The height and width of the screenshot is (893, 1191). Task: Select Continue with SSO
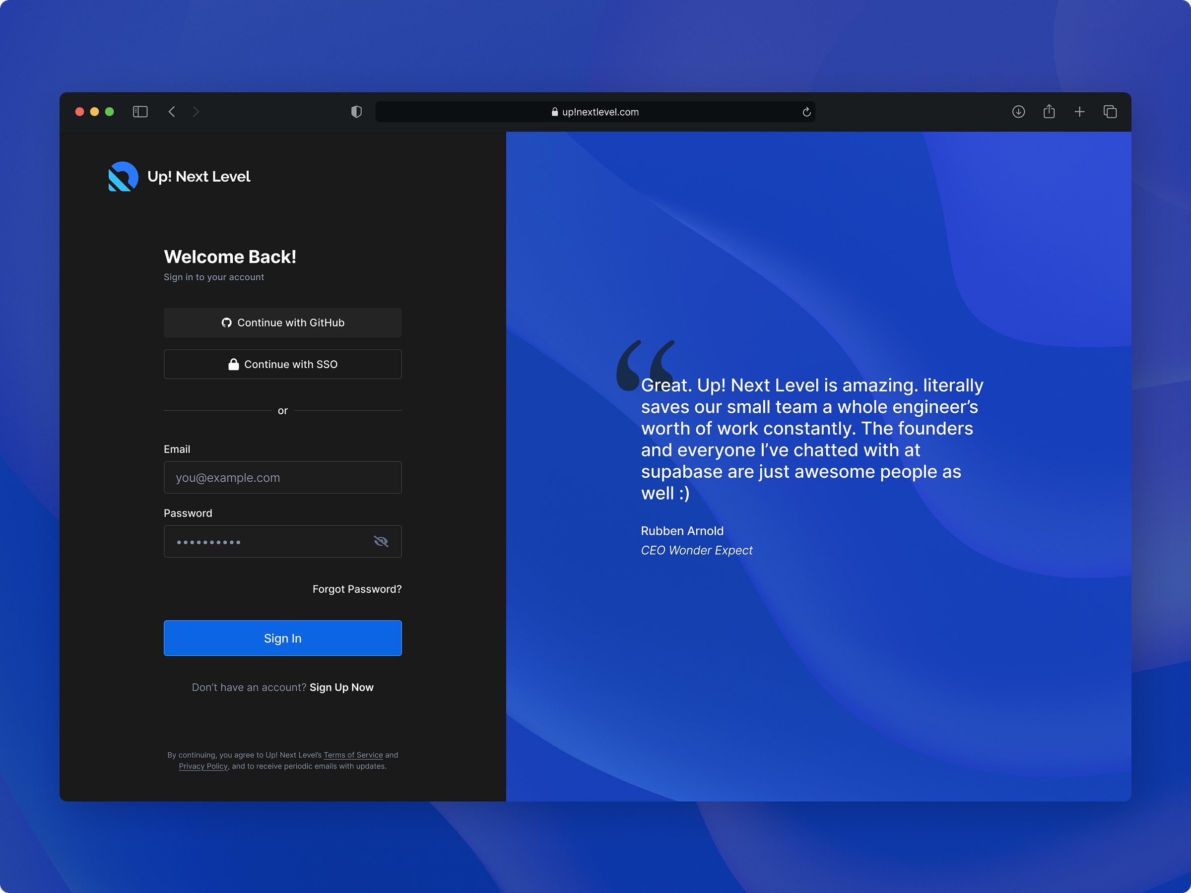point(282,364)
